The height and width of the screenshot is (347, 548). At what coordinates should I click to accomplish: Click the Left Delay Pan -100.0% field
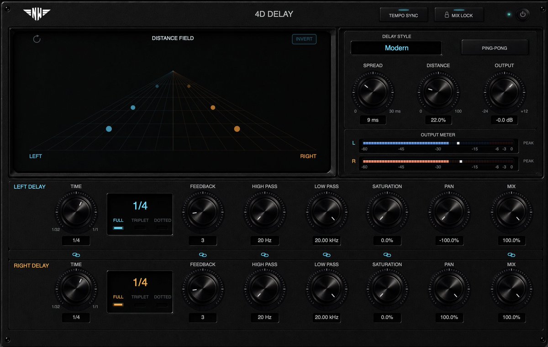pos(449,240)
